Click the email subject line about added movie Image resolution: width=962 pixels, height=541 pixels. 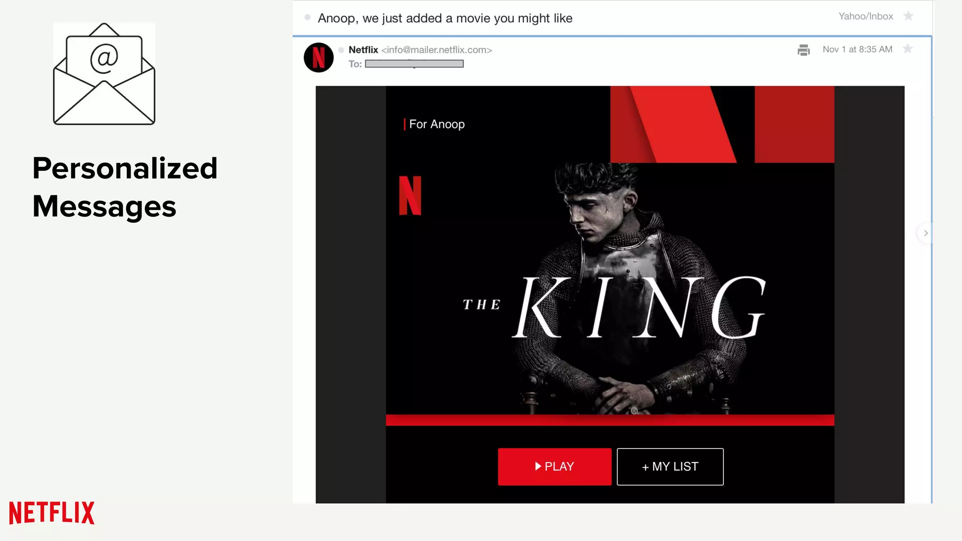click(x=445, y=18)
